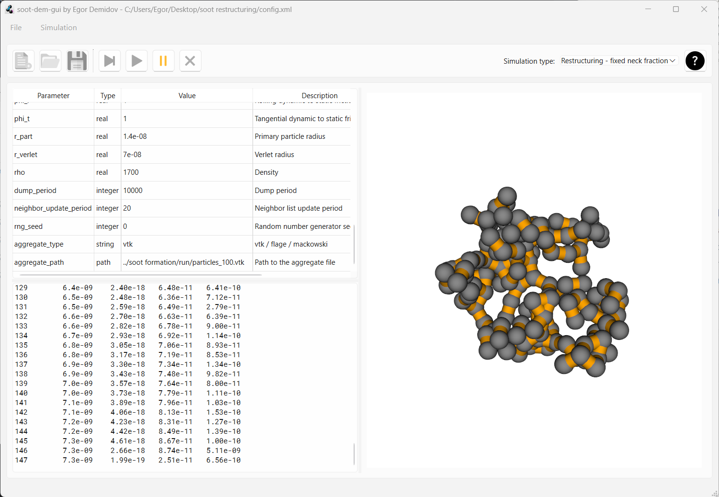Click value 5.11e-09 in log line 146
The image size is (719, 497).
tap(224, 451)
